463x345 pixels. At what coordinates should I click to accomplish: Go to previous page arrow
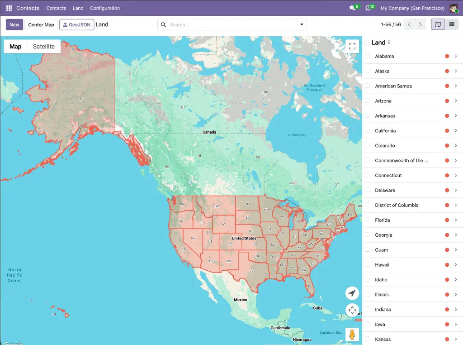point(409,24)
